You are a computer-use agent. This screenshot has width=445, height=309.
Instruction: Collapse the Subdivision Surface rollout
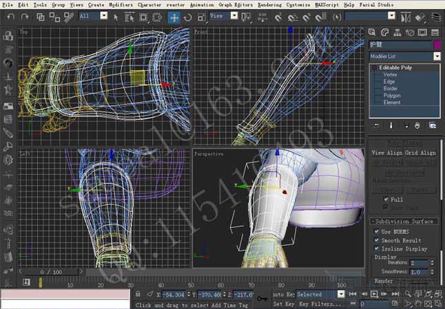[x=404, y=222]
